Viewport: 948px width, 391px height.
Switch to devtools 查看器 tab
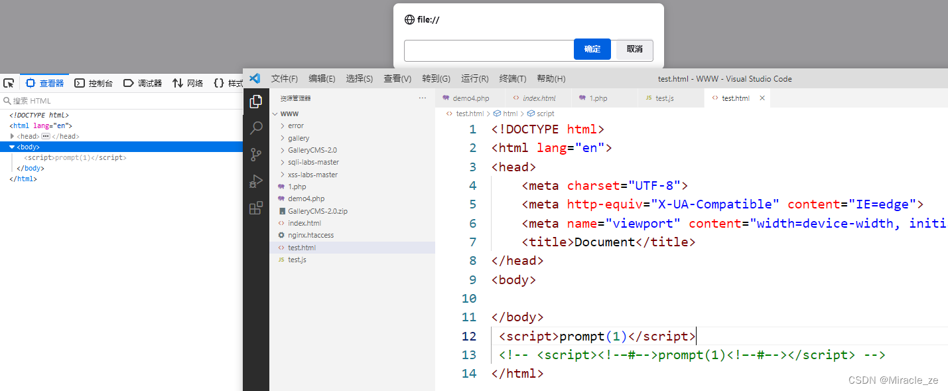[x=44, y=83]
